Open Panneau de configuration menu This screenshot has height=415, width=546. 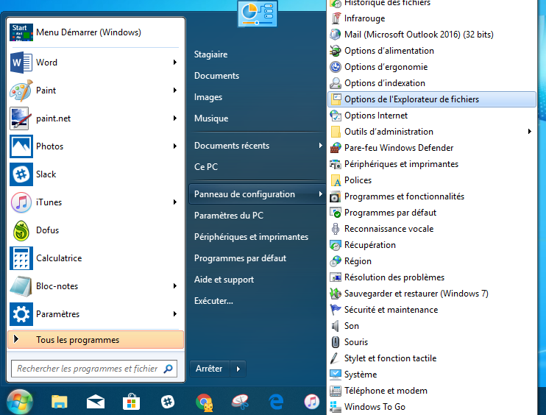click(257, 194)
